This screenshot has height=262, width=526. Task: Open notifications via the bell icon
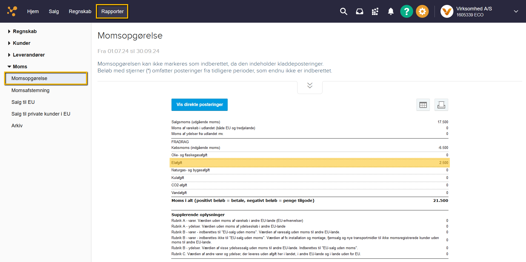click(x=391, y=11)
